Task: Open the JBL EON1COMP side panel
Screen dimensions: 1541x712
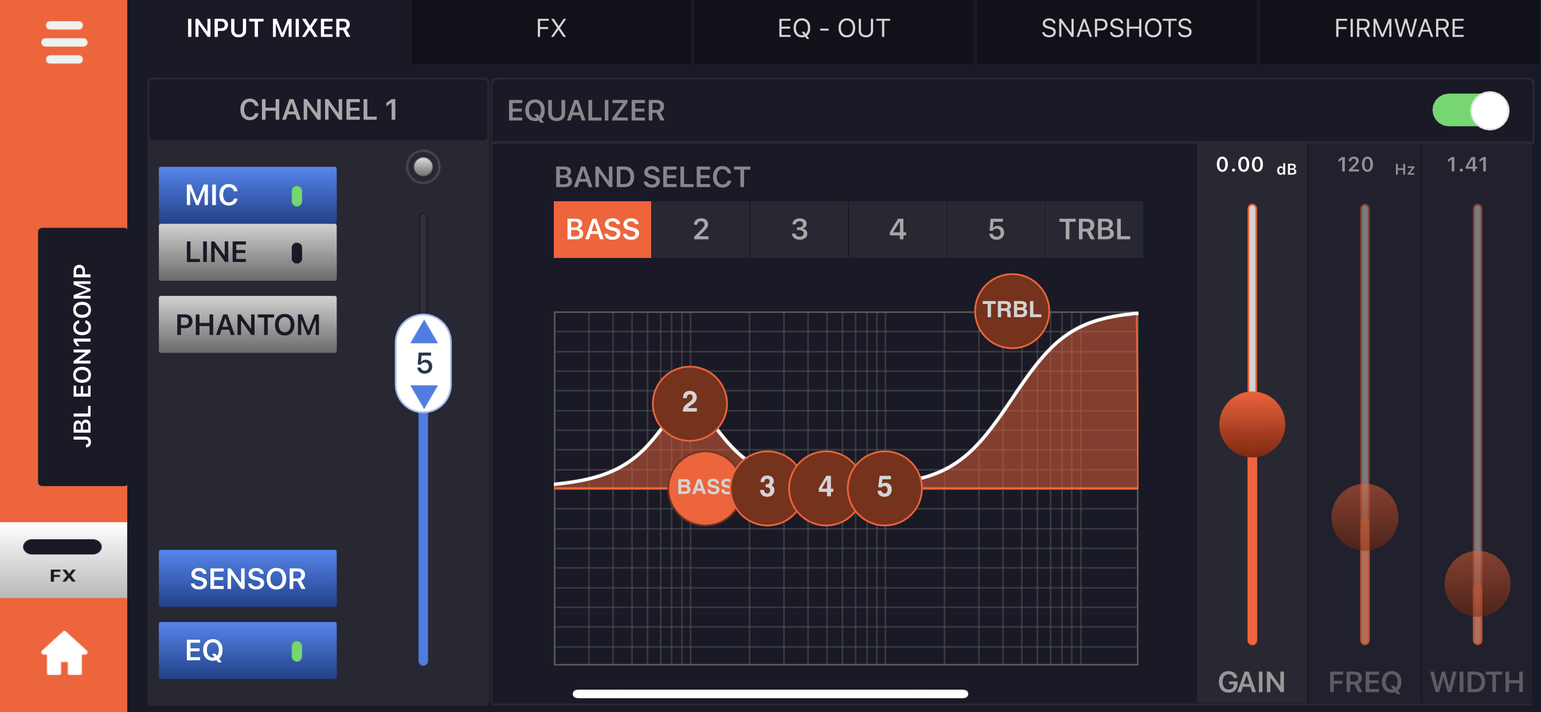Action: [83, 356]
